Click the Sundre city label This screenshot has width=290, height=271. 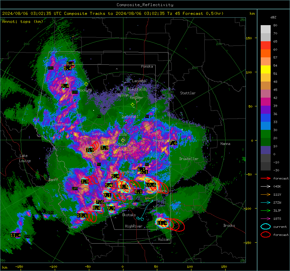pos(98,134)
